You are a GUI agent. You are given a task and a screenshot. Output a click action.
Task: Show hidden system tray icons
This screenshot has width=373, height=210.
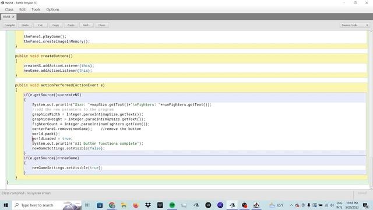[291, 205]
